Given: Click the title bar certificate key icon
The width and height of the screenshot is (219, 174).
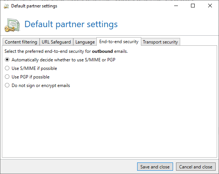Looking at the screenshot, I should [6, 6].
